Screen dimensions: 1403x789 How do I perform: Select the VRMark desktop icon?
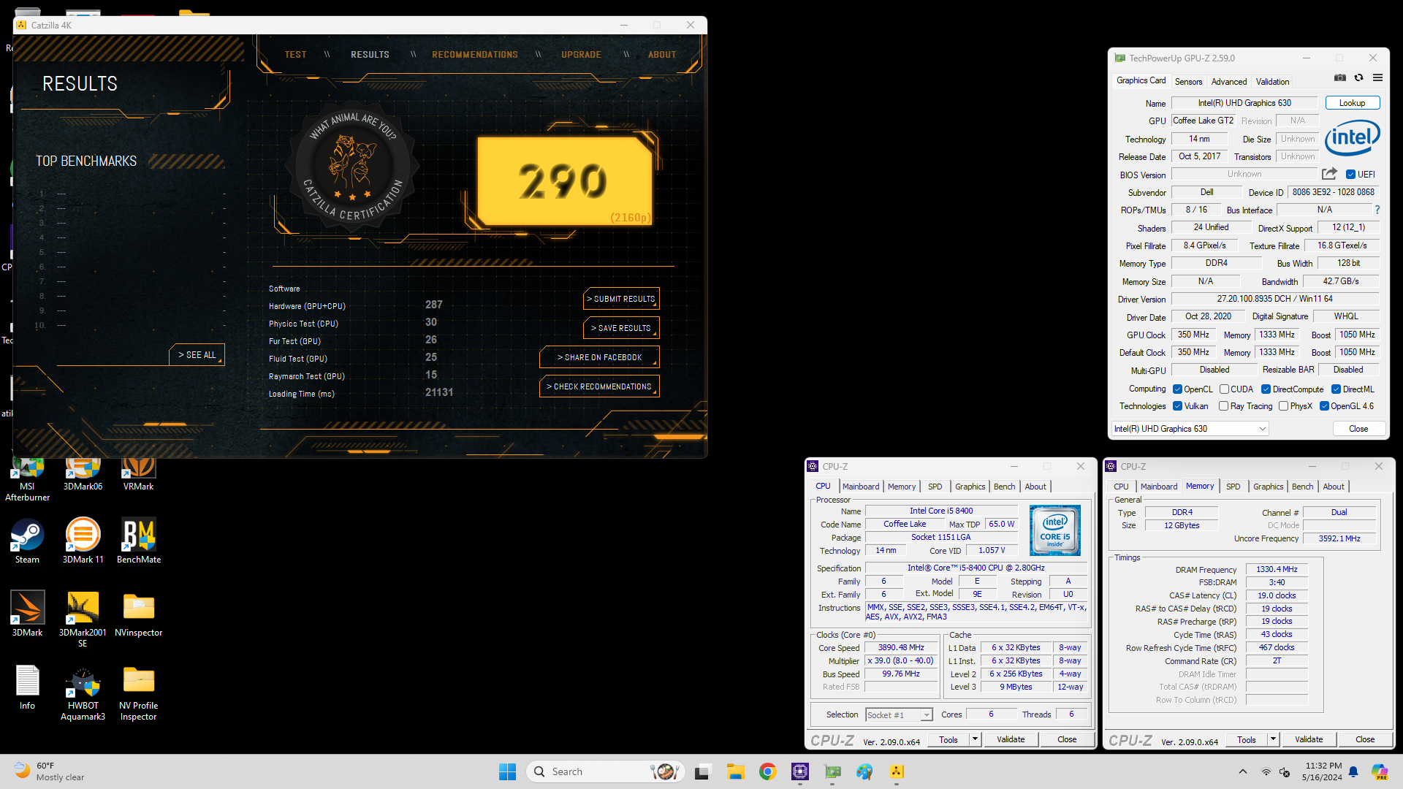coord(138,474)
